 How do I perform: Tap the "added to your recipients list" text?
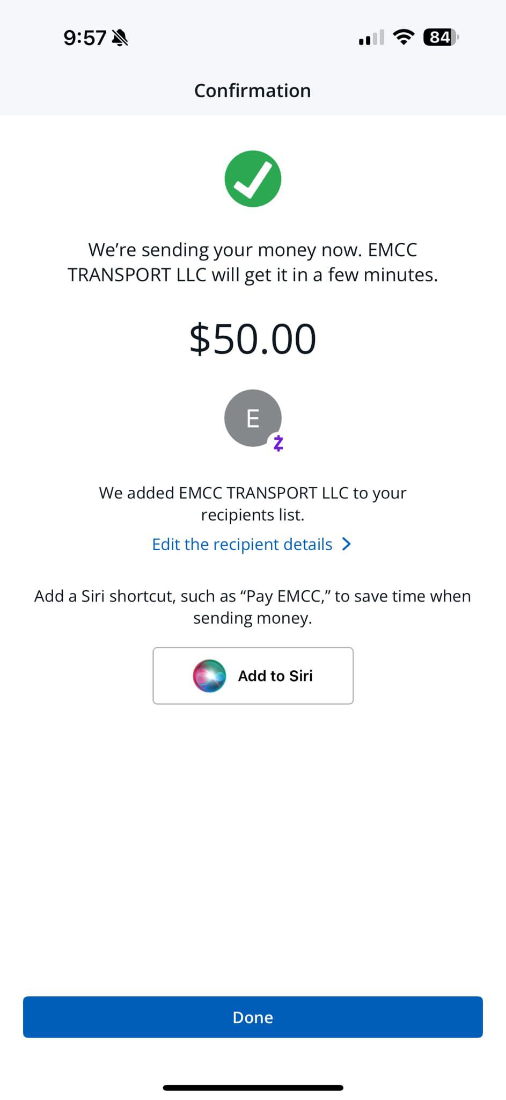coord(253,503)
